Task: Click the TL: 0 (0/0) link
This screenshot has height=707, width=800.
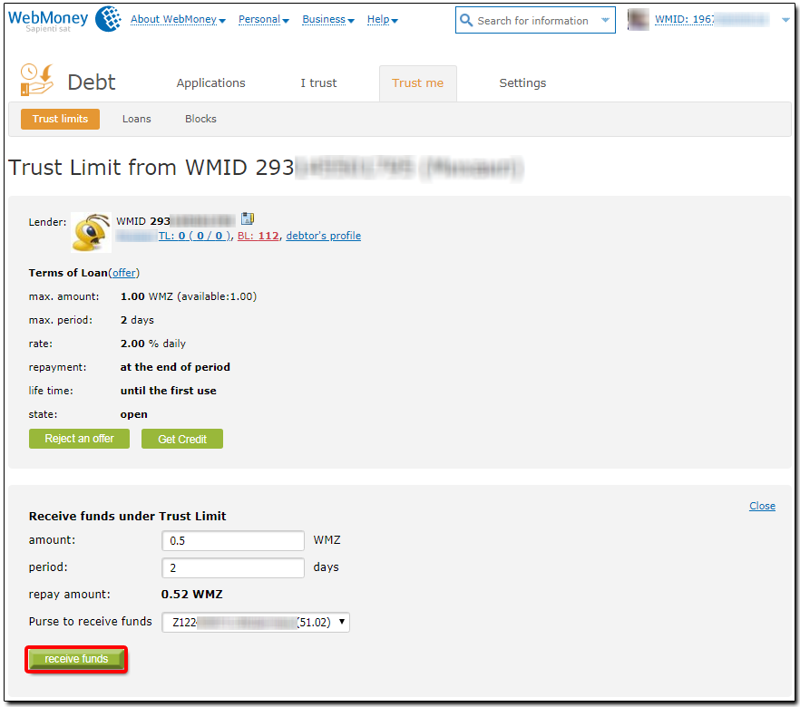Action: (195, 236)
